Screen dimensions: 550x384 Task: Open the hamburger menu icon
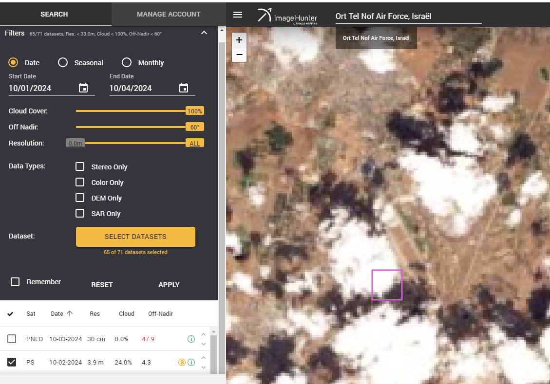coord(237,15)
